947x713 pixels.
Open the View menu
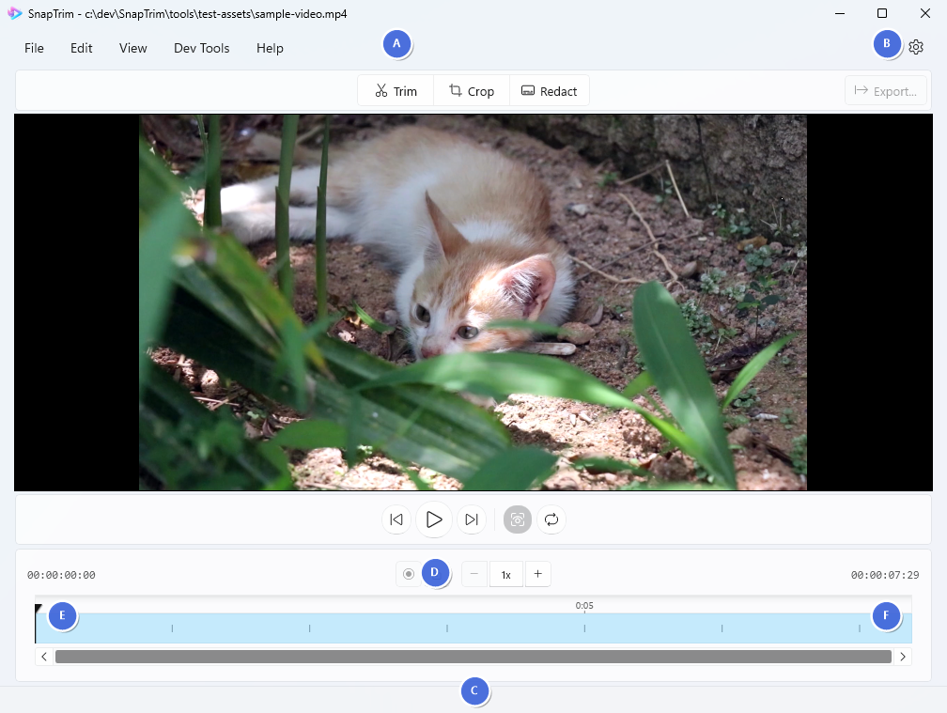click(132, 48)
